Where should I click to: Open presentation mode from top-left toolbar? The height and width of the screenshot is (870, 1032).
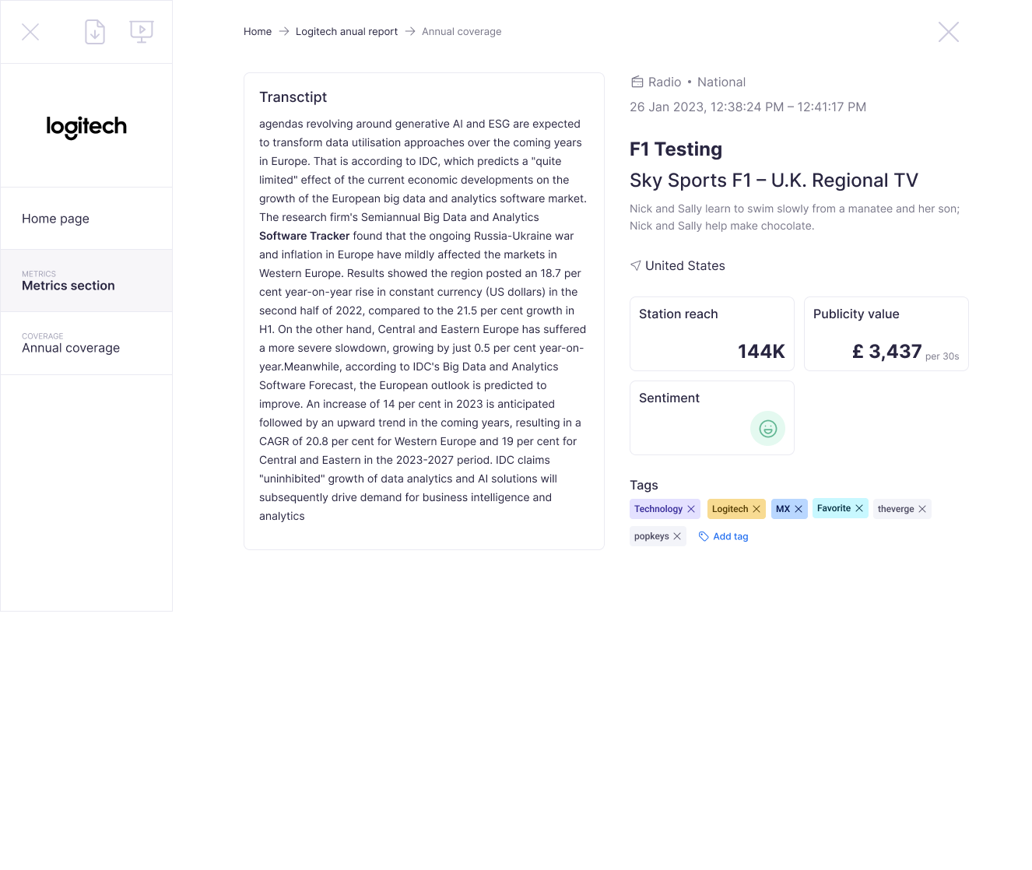pyautogui.click(x=141, y=31)
